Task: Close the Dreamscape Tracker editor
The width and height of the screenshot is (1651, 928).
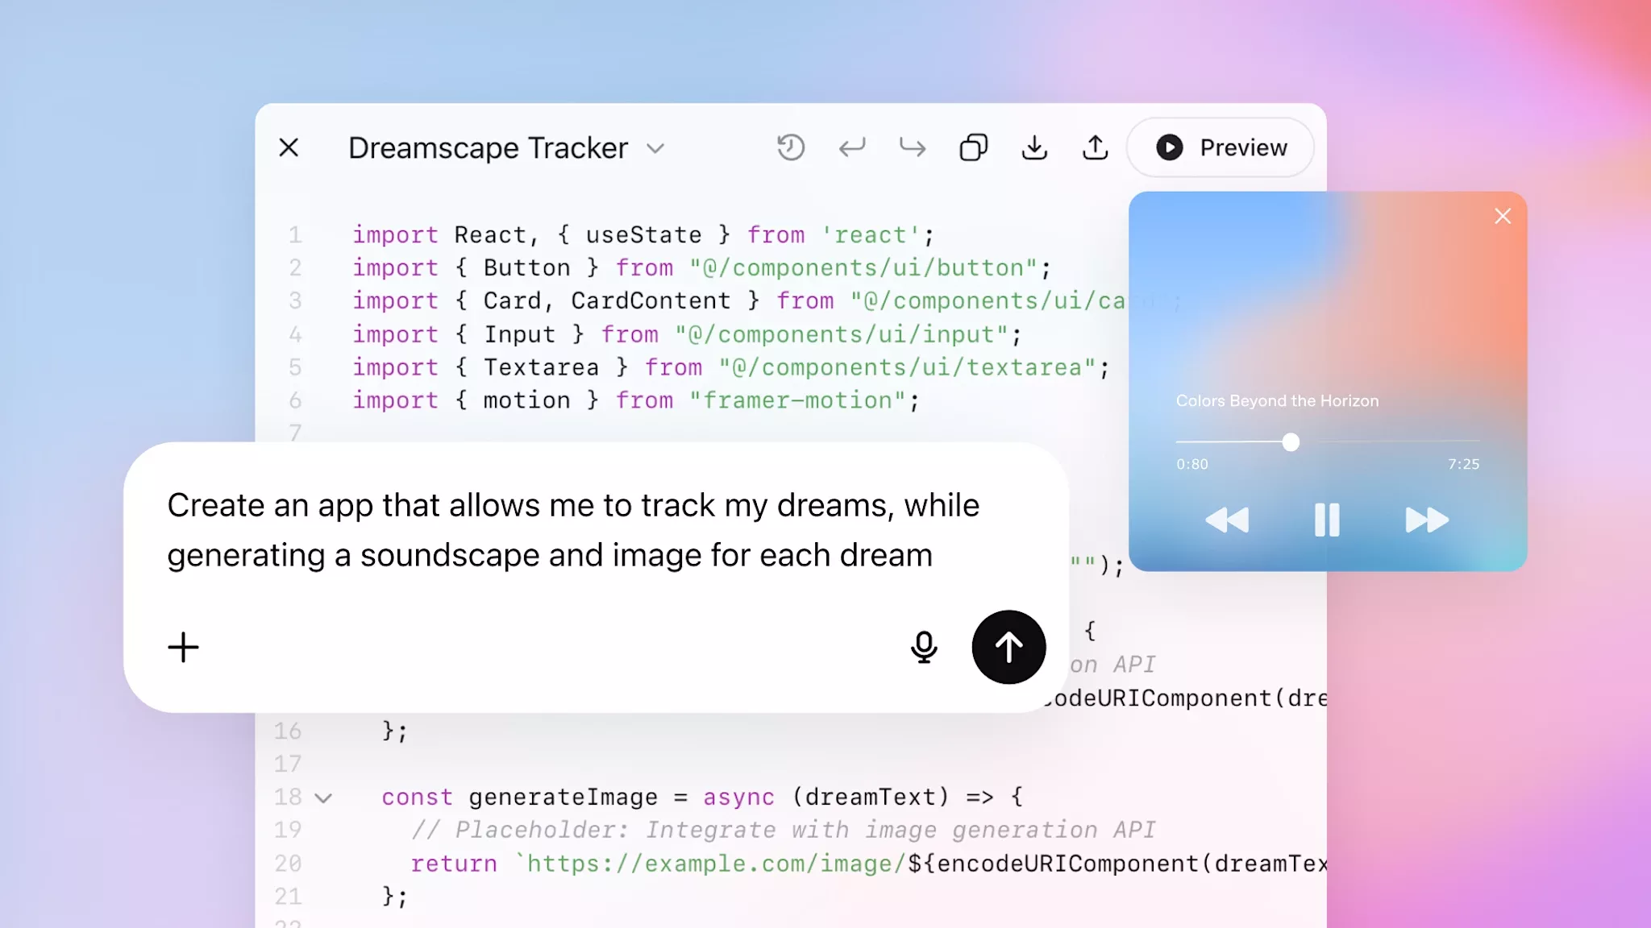Action: (x=289, y=147)
